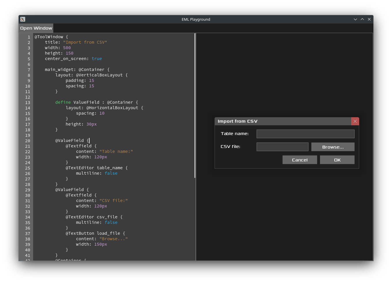Viewport: 392px width, 283px height.
Task: Click "layout: @HorizontalBoxLayout {" line
Action: click(104, 108)
